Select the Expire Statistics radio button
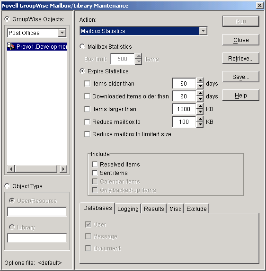The width and height of the screenshot is (266, 271). click(82, 71)
